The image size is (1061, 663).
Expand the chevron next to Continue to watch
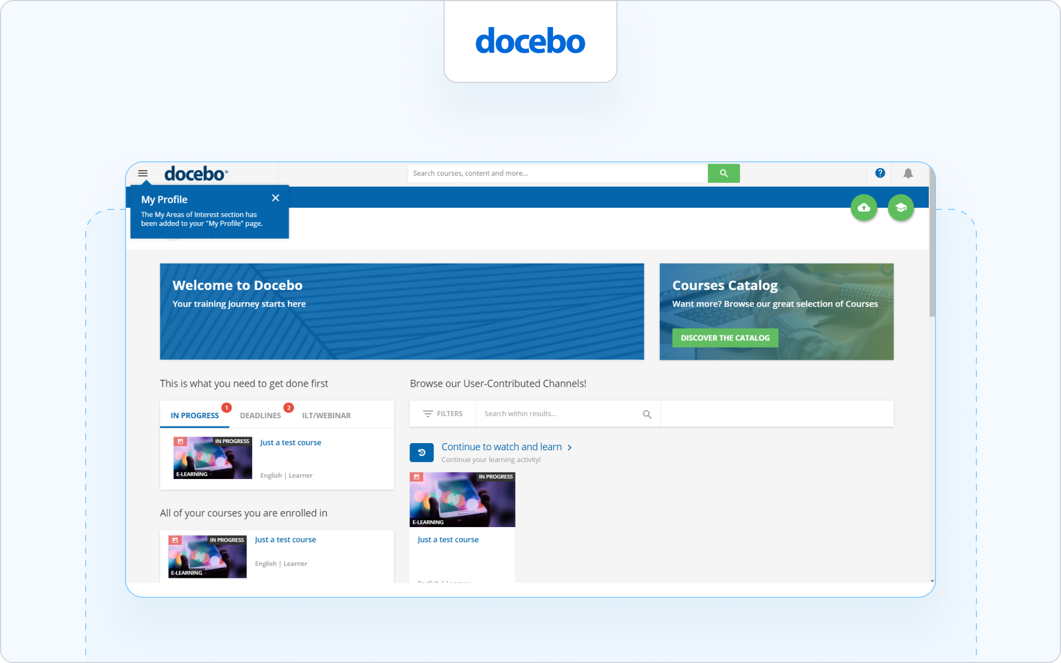coord(570,448)
